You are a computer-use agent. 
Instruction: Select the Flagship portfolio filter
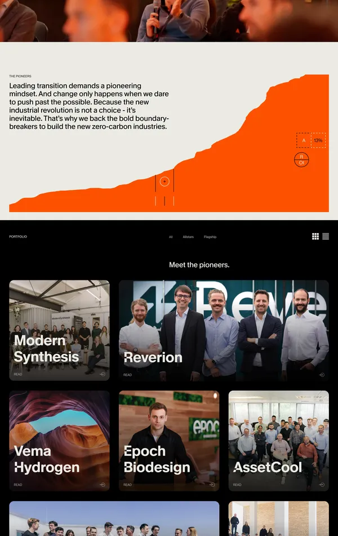pyautogui.click(x=210, y=237)
